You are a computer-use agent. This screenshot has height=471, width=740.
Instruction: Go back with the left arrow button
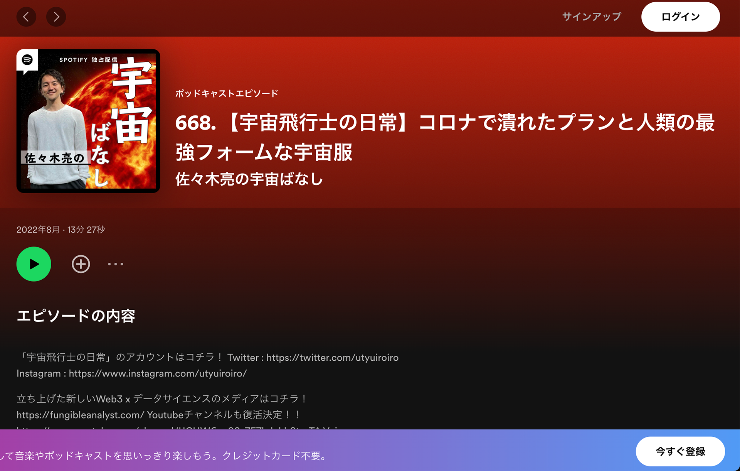(26, 17)
